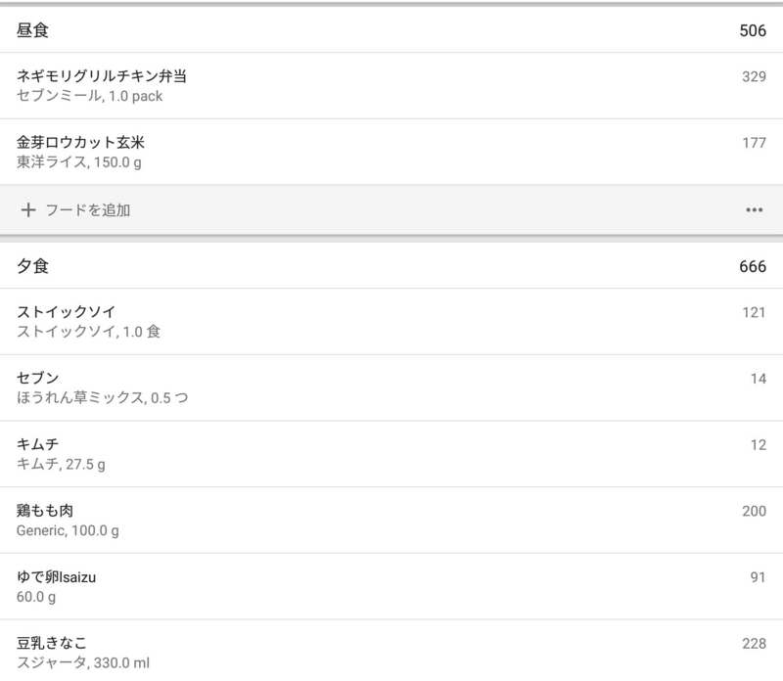Tap the 昼食 (lunch) section header
This screenshot has height=681, width=783.
click(34, 28)
